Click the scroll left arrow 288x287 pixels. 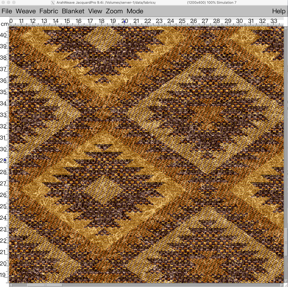click(x=11, y=285)
